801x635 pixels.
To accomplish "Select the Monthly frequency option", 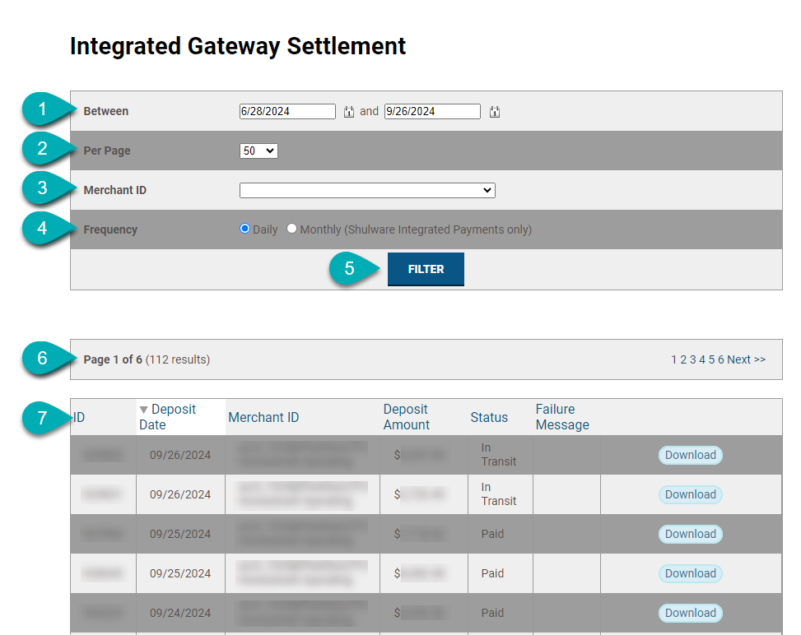I will [291, 229].
